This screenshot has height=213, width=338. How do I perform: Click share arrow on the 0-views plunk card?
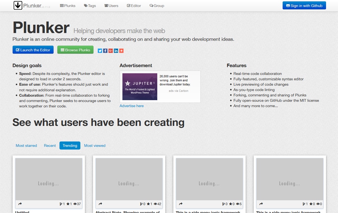point(261,204)
